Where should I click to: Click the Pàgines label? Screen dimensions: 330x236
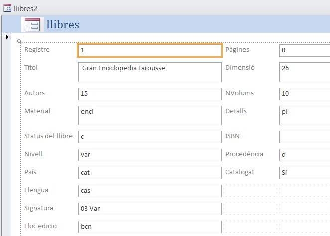coord(237,50)
